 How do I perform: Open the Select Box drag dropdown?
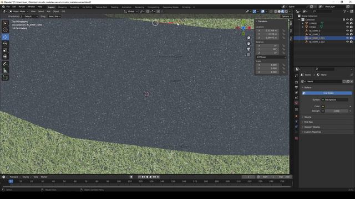[x=54, y=17]
